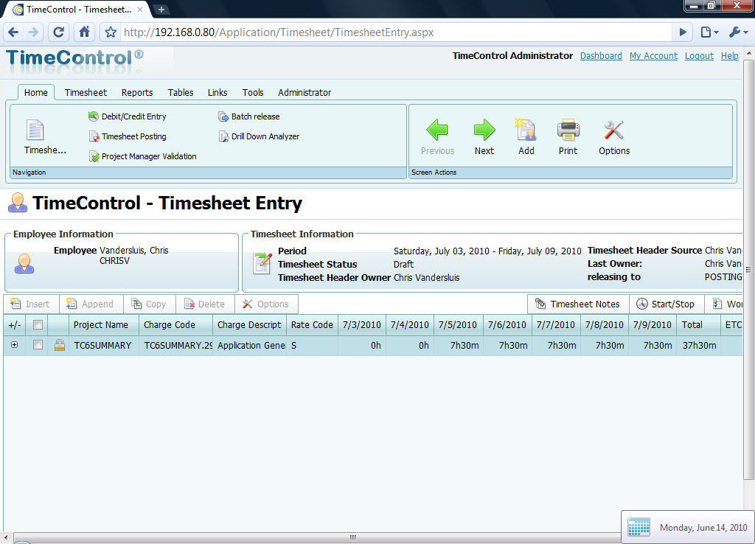Bookmark this page with the star
The image size is (755, 544).
[x=111, y=32]
